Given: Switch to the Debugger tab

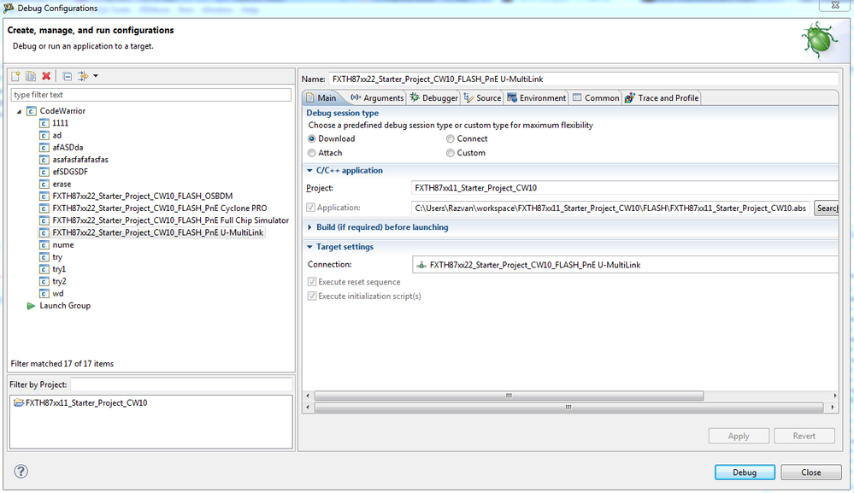Looking at the screenshot, I should coord(434,98).
